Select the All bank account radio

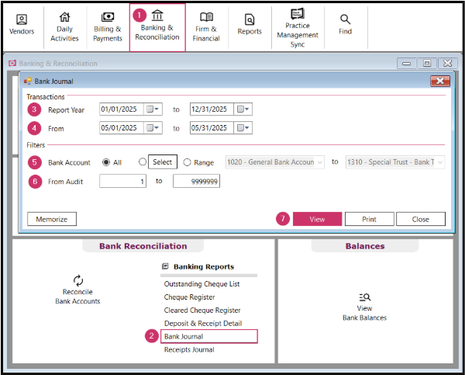(x=106, y=162)
